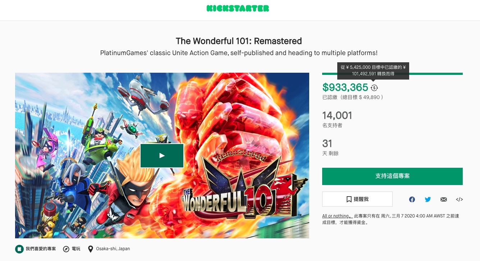Click the Kickstarter logo
Viewport: 480px width, 261px height.
point(238,8)
